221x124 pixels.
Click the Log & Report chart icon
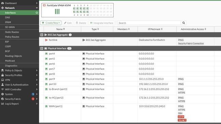[x=2, y=104]
